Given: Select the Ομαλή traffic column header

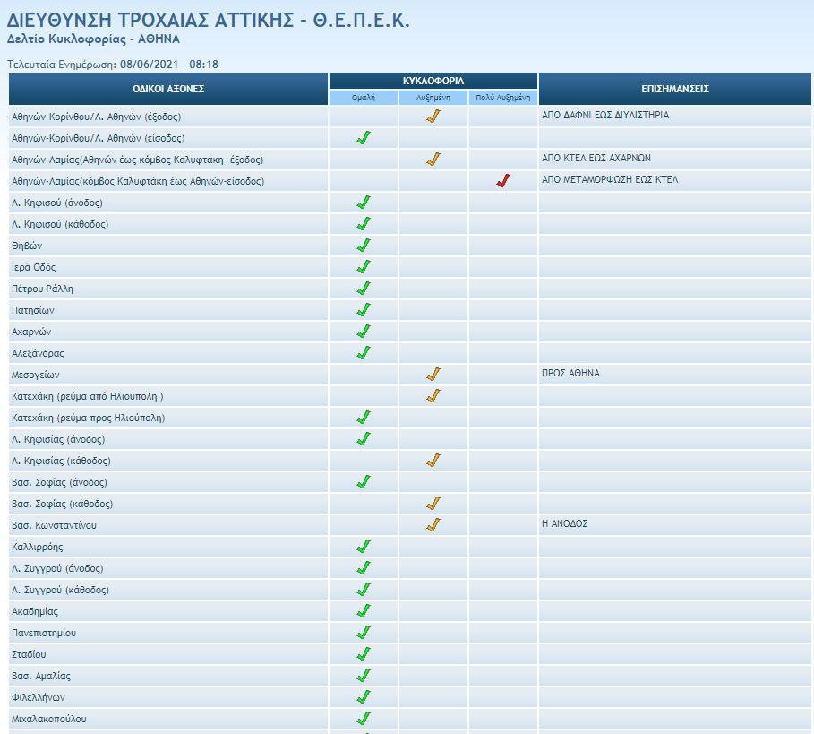Looking at the screenshot, I should pos(364,98).
